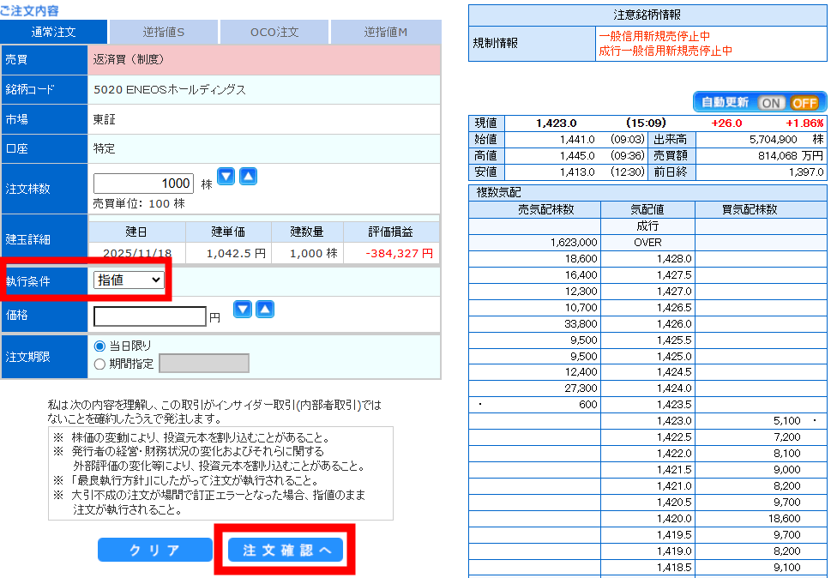Select the 当日限り radio option
Screen dimensions: 837x578
[100, 346]
